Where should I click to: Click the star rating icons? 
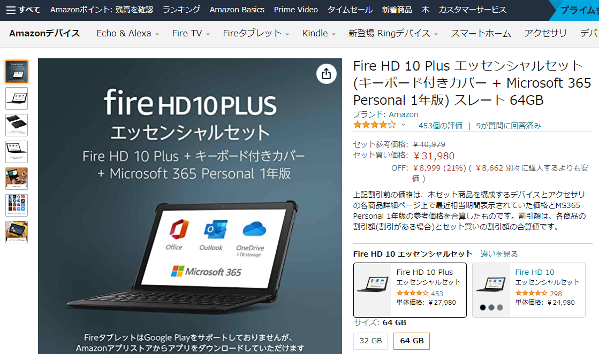point(375,125)
